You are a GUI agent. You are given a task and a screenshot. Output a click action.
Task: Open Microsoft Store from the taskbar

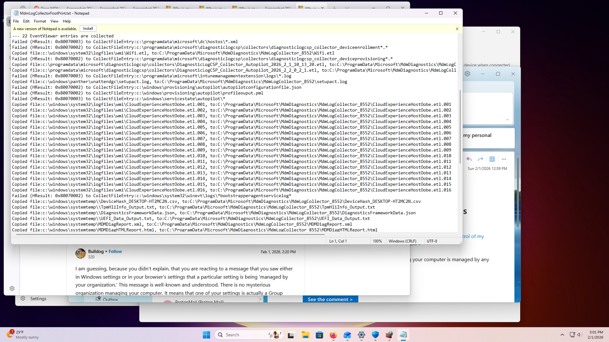pos(319,335)
